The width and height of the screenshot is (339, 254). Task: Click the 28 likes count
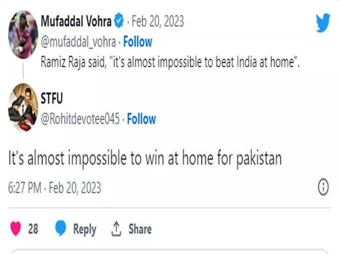[33, 229]
